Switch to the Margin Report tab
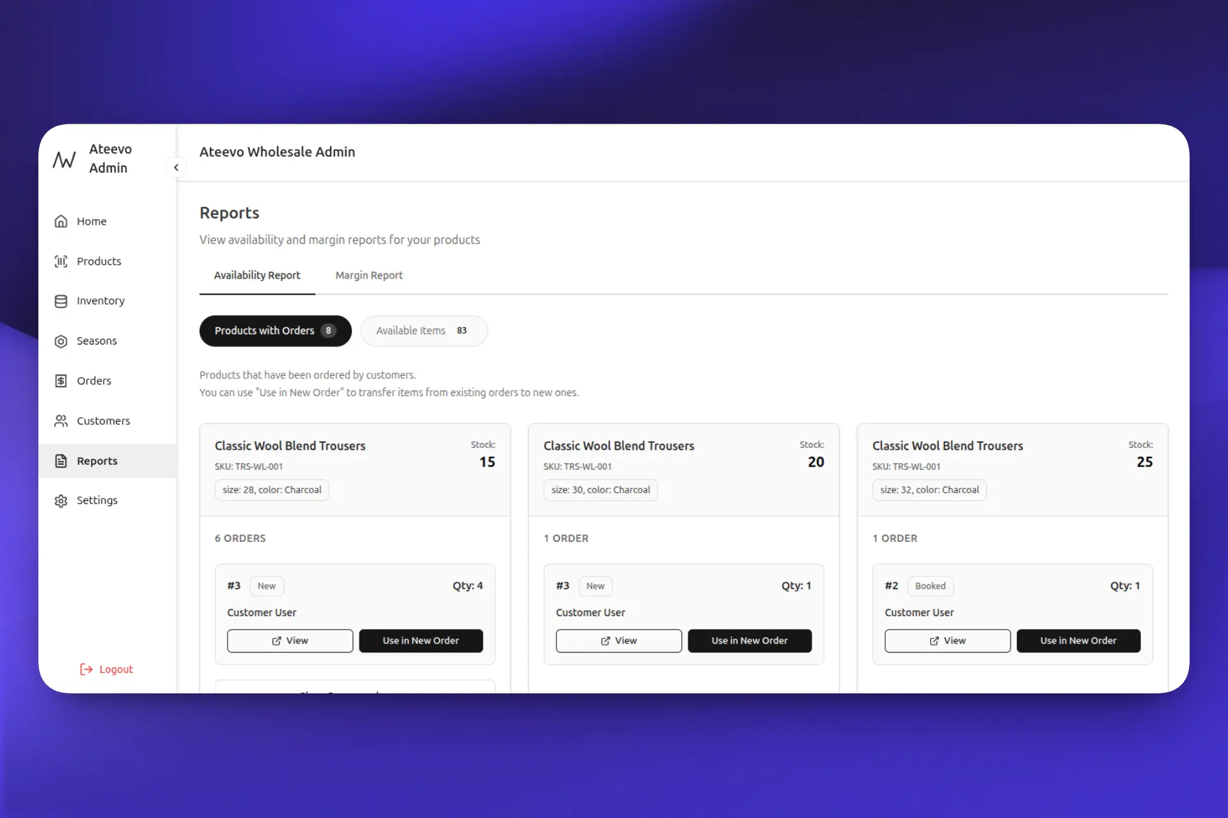The image size is (1228, 818). pos(369,275)
